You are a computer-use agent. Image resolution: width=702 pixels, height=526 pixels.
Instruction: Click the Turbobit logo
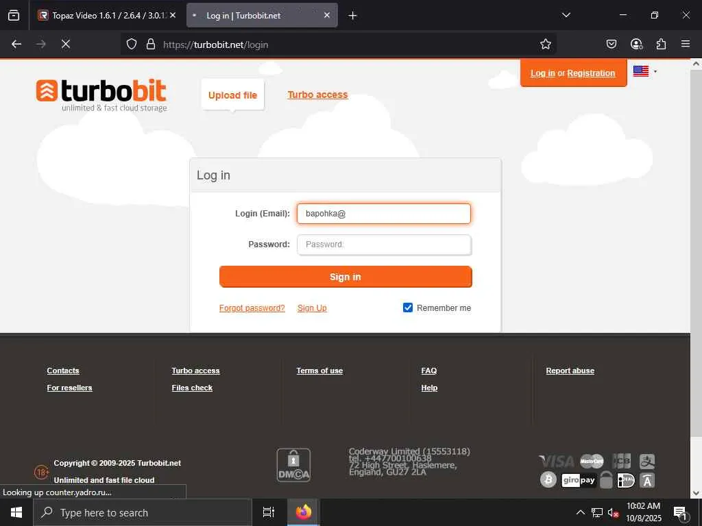click(101, 95)
